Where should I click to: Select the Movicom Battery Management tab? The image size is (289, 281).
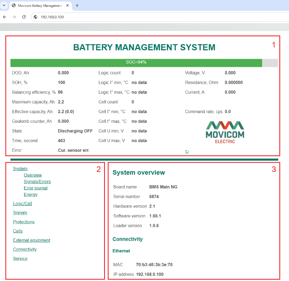coord(40,6)
